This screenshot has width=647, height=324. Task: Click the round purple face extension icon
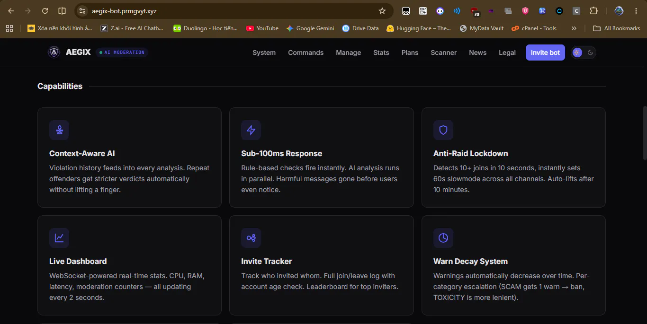(440, 11)
